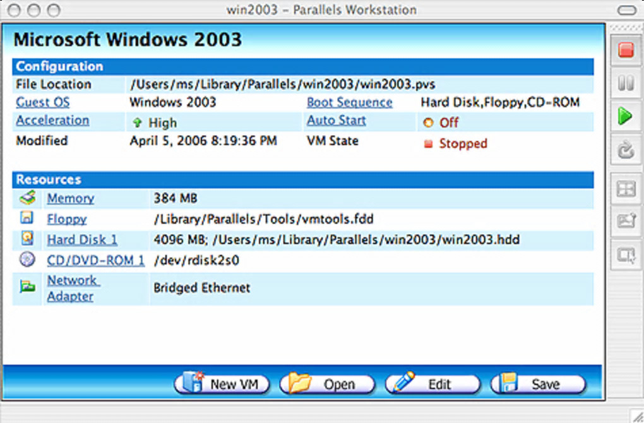Click the Hard Disk 1 icon
This screenshot has height=423, width=644.
coord(28,238)
